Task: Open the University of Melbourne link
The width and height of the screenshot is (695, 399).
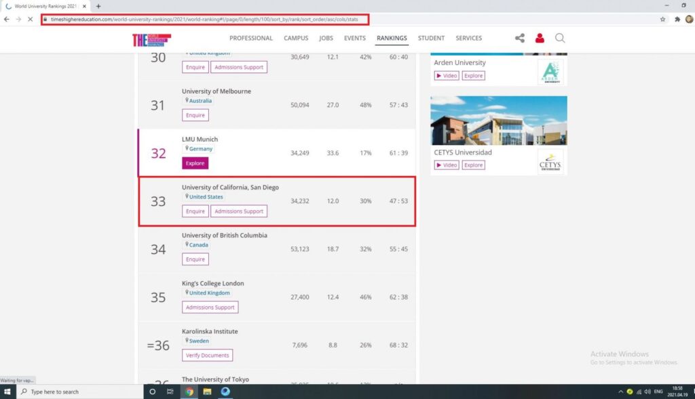Action: tap(216, 91)
